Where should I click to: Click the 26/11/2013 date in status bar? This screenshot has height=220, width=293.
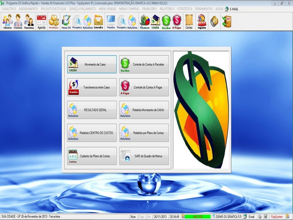point(160,217)
